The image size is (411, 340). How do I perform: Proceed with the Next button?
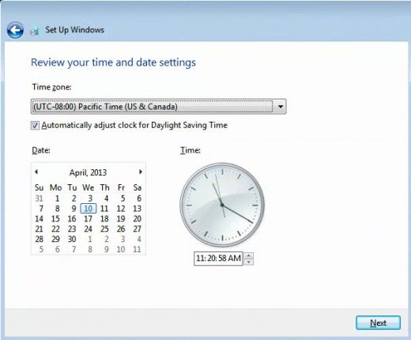coord(378,323)
